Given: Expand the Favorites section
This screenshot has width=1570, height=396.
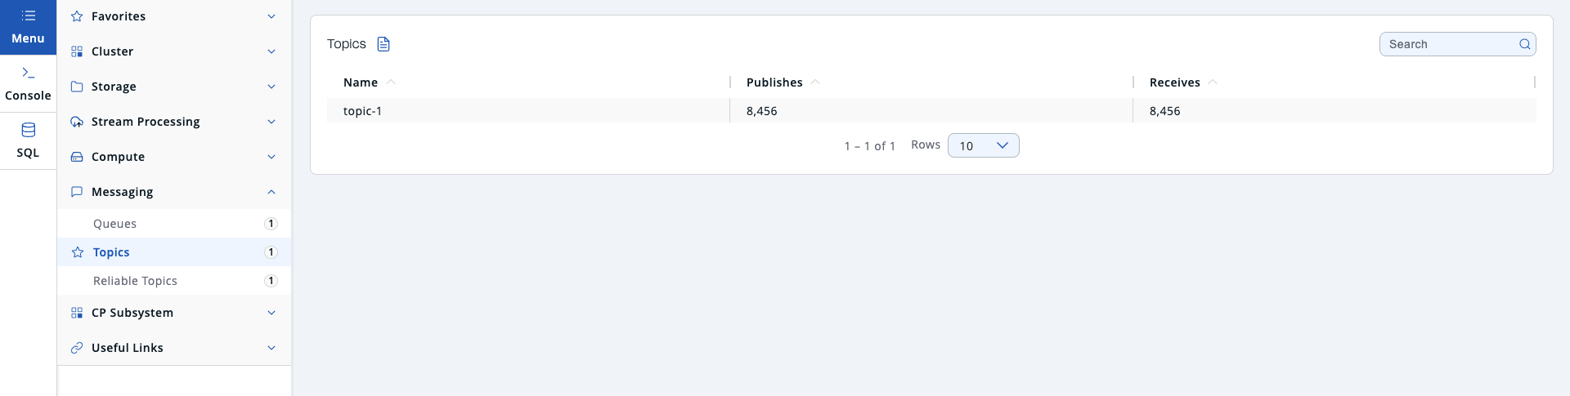Looking at the screenshot, I should [x=271, y=16].
